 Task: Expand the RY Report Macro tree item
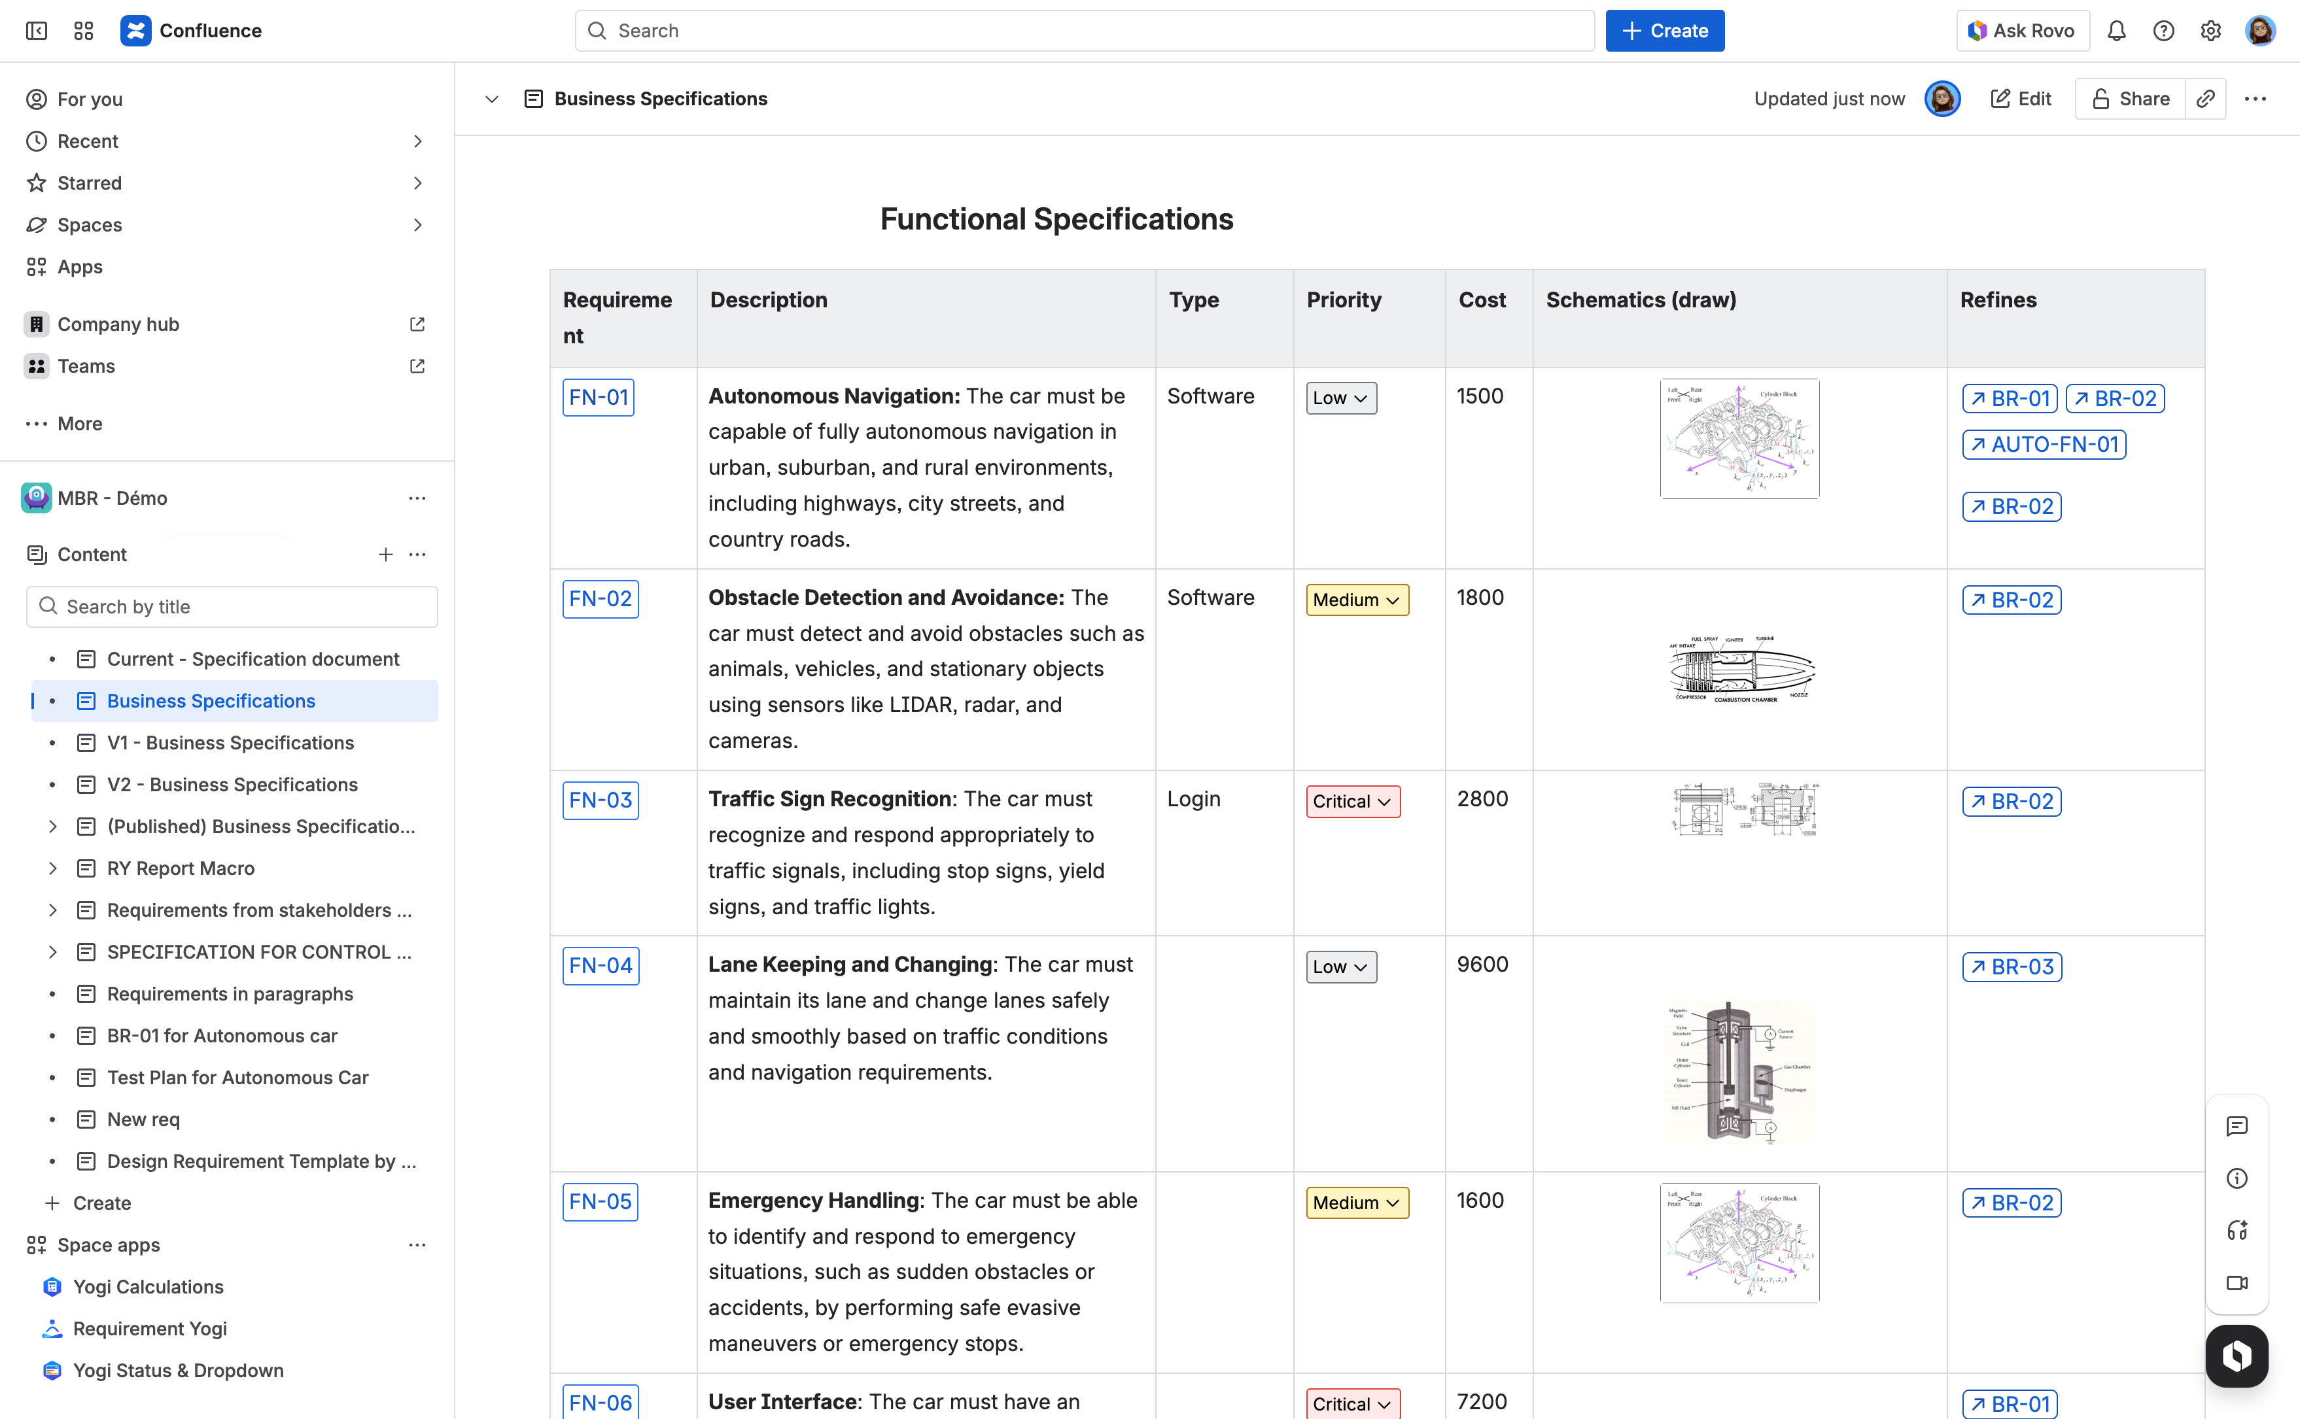click(x=52, y=868)
